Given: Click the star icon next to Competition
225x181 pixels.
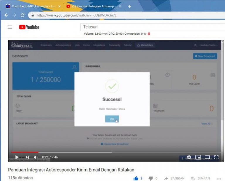Looking at the screenshot, I should pos(145,34).
